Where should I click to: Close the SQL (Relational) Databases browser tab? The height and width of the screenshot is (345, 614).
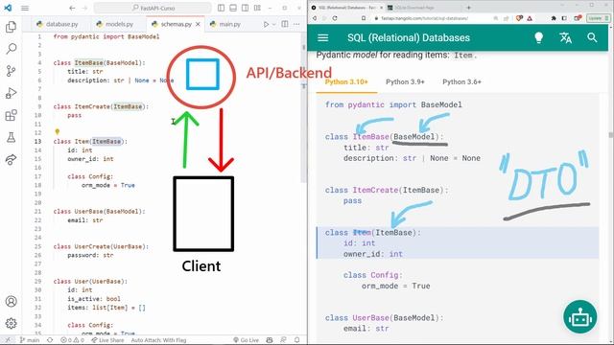382,8
